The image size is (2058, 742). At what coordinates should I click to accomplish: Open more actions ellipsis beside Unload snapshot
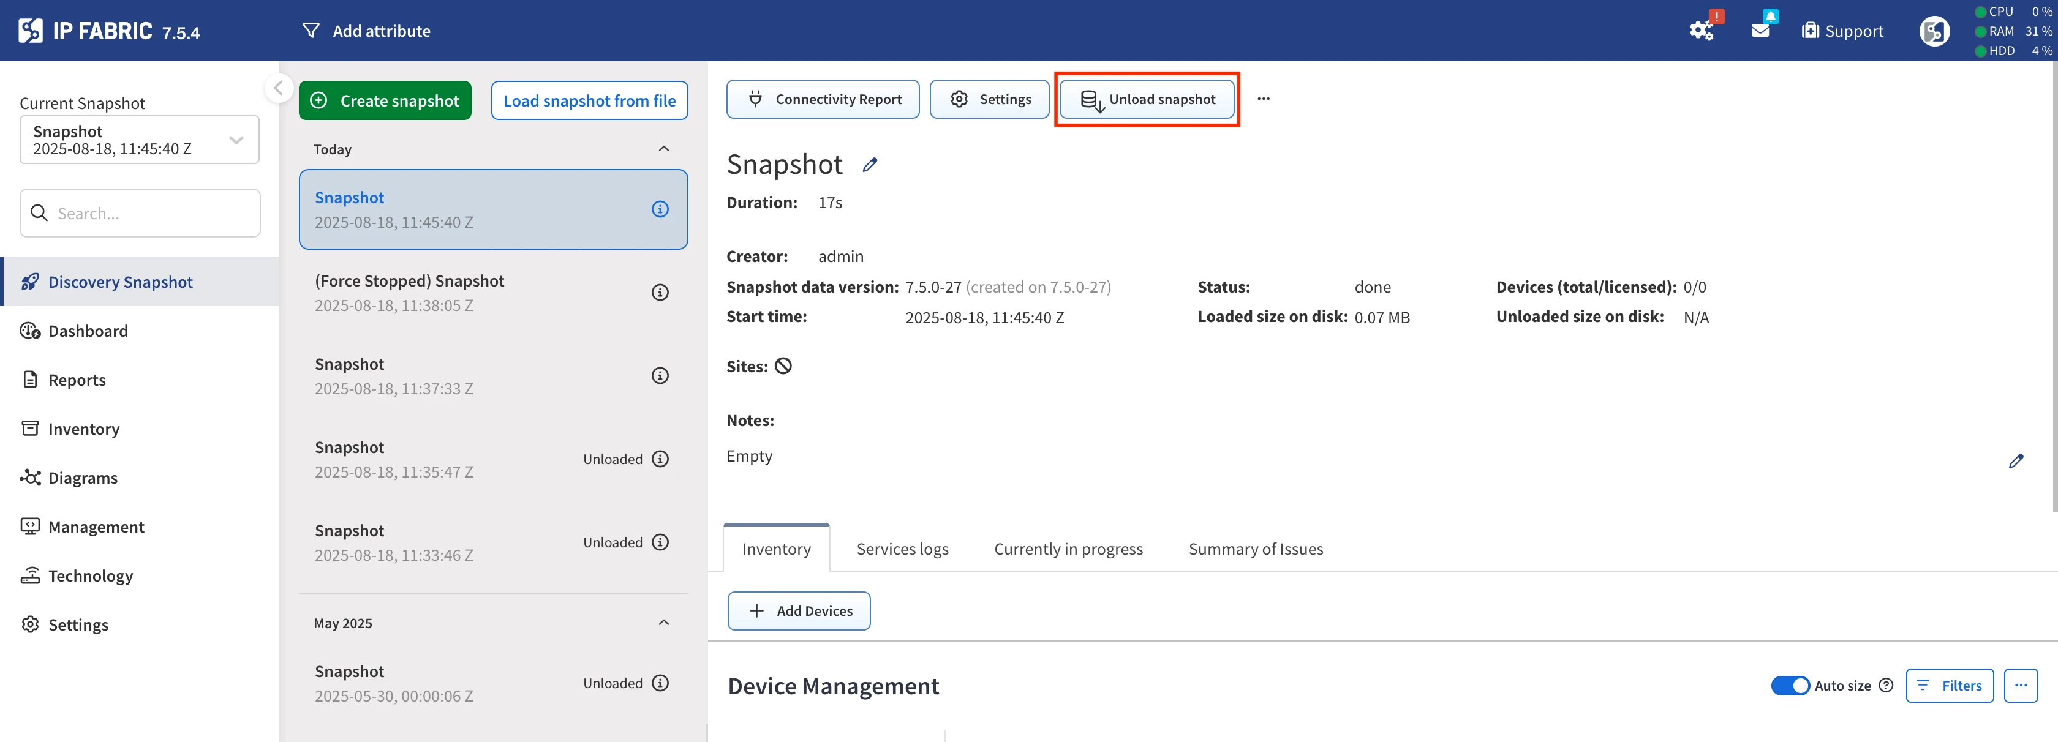[1262, 99]
